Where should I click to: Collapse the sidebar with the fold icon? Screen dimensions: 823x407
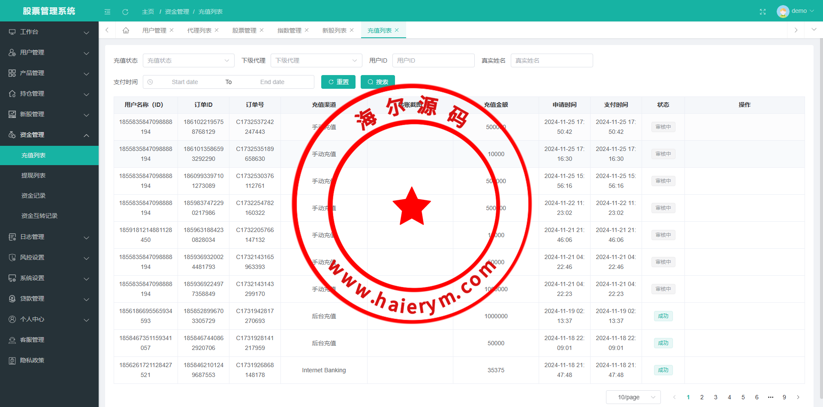(x=107, y=12)
